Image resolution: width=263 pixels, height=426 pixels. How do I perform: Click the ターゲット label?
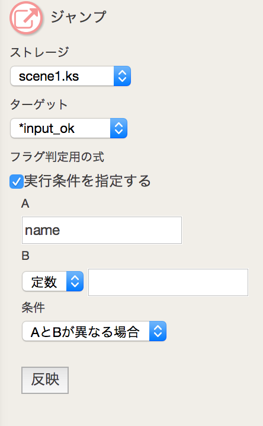click(x=39, y=104)
